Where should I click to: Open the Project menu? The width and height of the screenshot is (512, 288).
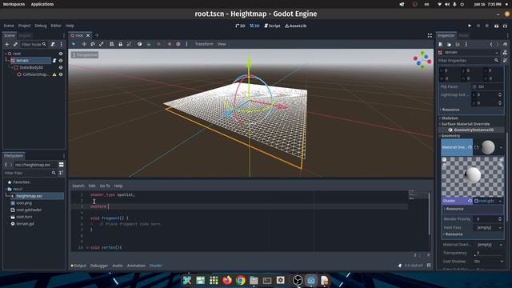point(25,26)
